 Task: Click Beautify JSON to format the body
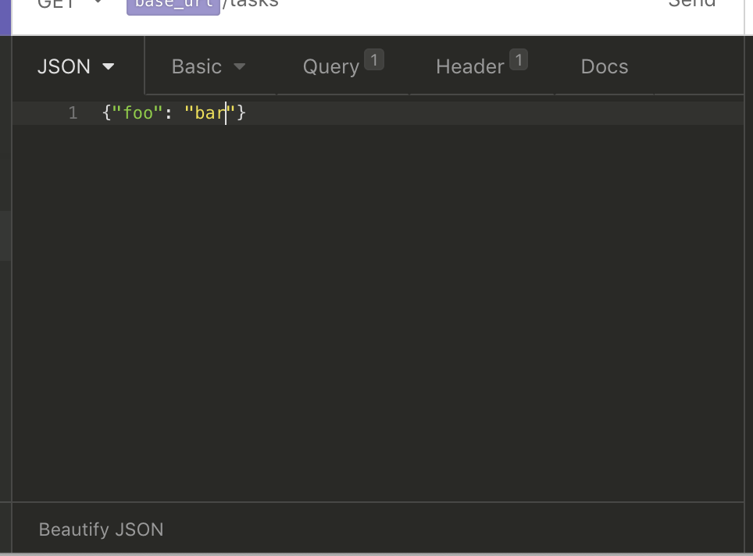point(101,529)
